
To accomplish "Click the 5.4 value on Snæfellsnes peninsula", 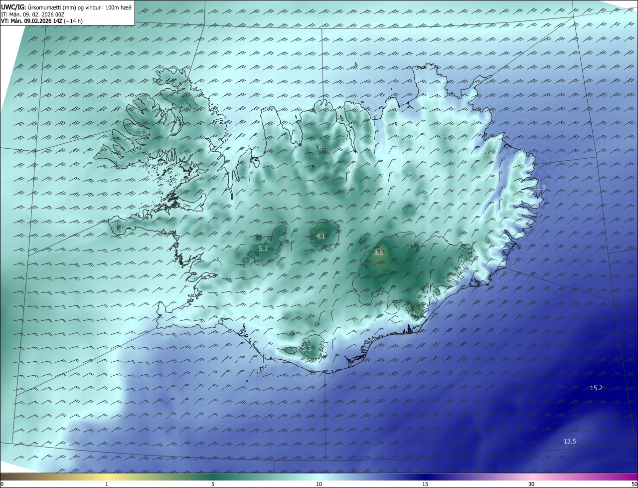I will pos(118,229).
